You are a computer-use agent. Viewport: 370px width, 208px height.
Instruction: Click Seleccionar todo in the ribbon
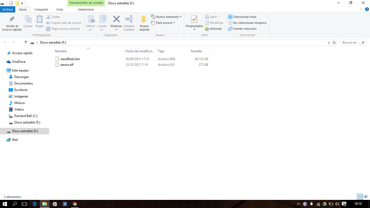tap(242, 17)
